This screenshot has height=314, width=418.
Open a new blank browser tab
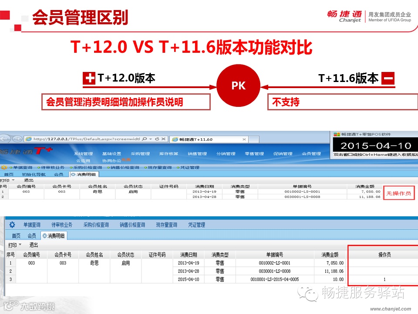click(x=254, y=140)
